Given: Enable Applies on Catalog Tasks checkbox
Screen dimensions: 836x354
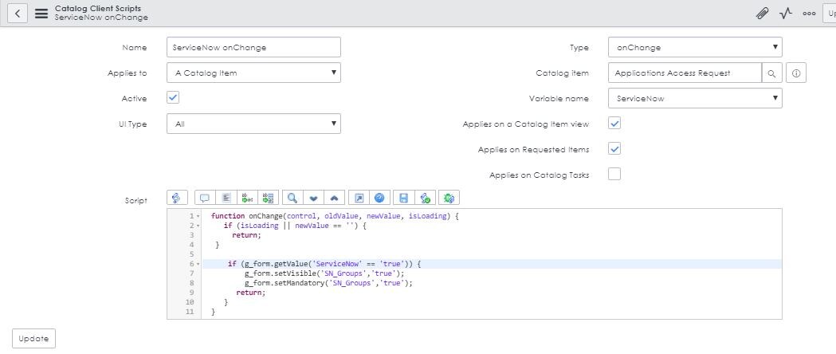Looking at the screenshot, I should [614, 174].
